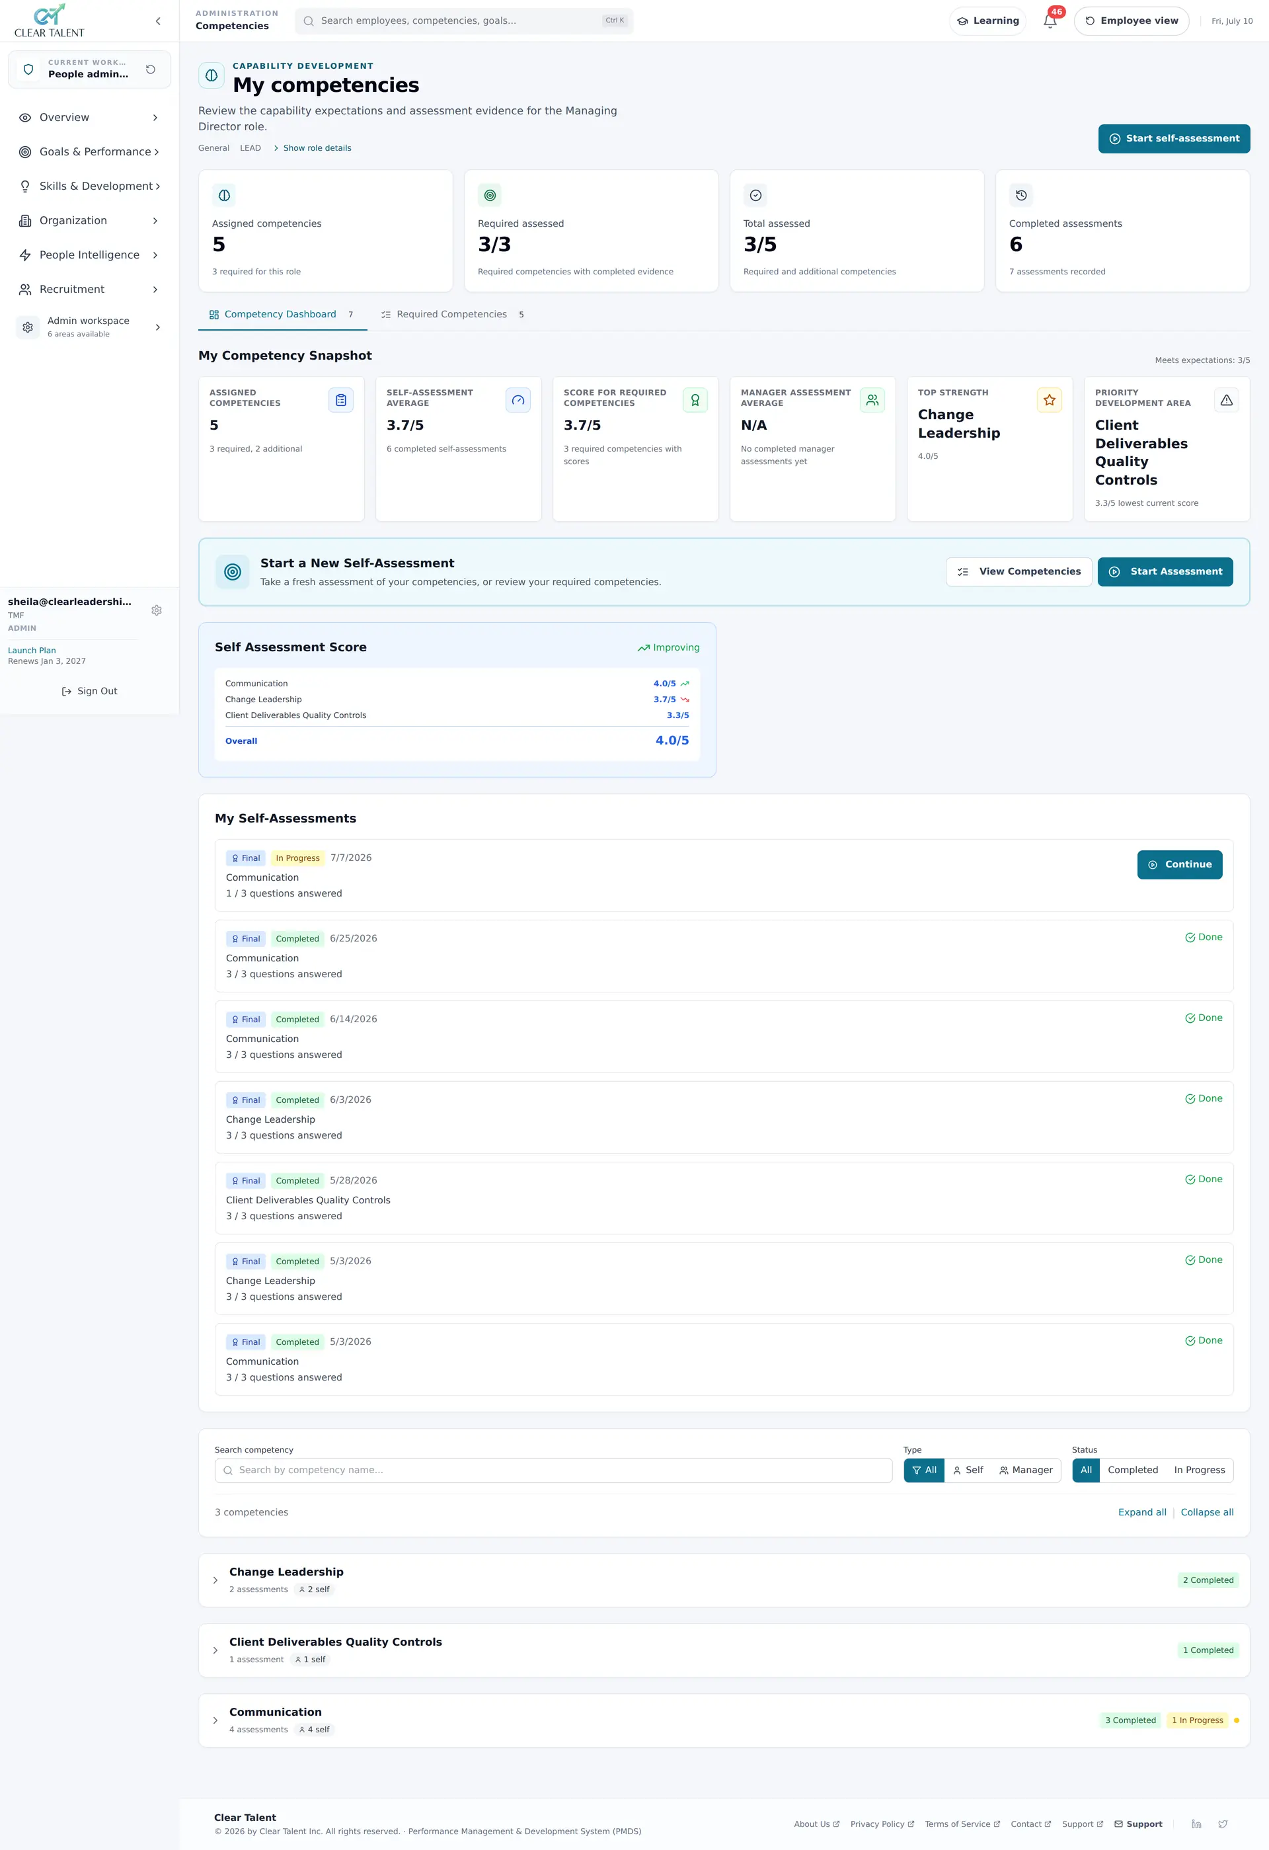Screen dimensions: 1269x1850
Task: Click the Improving trend icon
Action: pos(644,648)
